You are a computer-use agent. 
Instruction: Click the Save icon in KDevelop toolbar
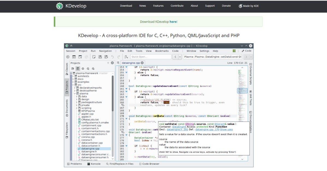(100, 57)
